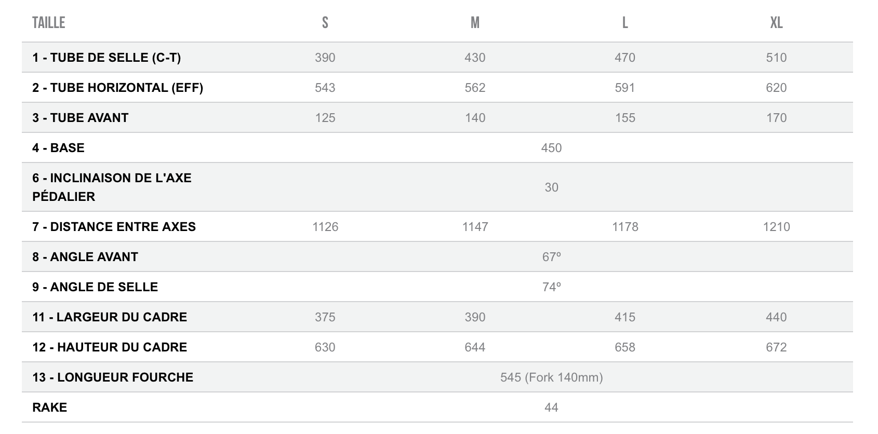Click the Rake value 44
Image resolution: width=878 pixels, height=434 pixels.
(x=551, y=408)
